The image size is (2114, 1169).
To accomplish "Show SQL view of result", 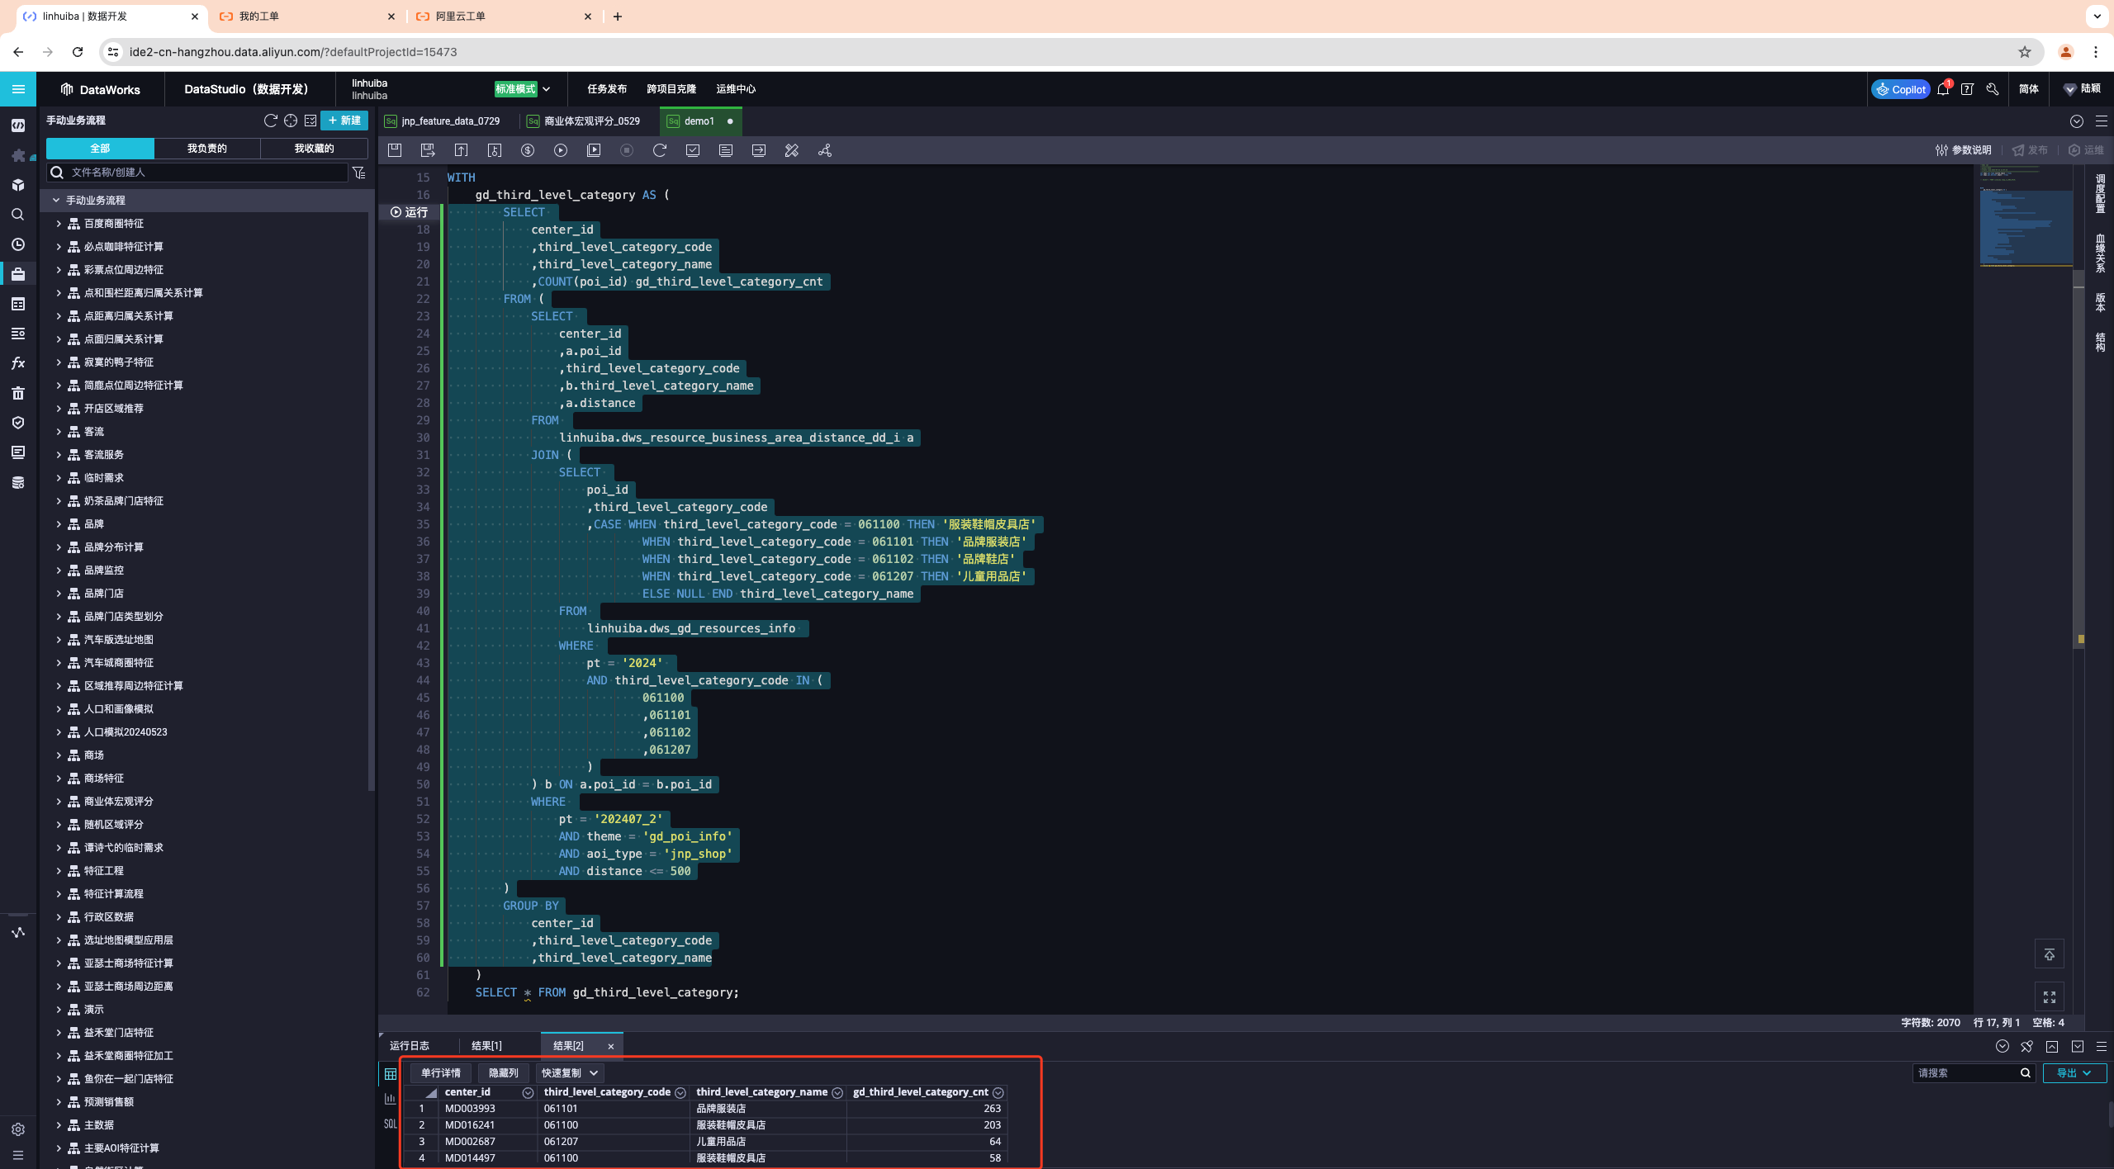I will tap(391, 1124).
